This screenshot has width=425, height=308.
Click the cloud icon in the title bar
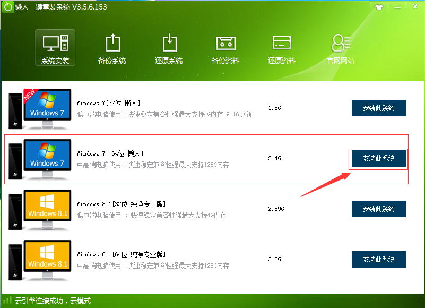pos(378,6)
